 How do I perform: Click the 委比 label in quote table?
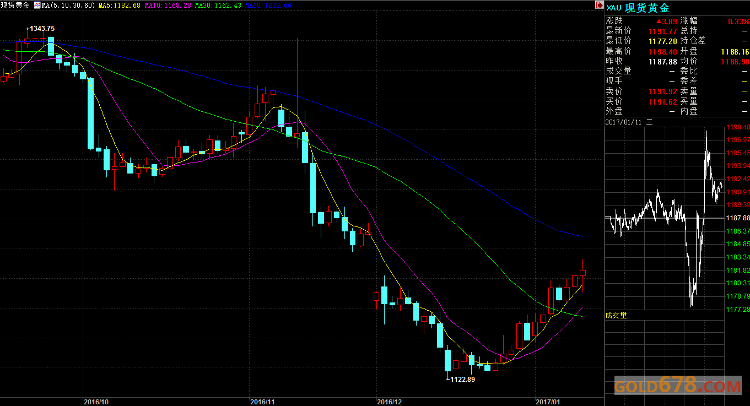coord(689,71)
